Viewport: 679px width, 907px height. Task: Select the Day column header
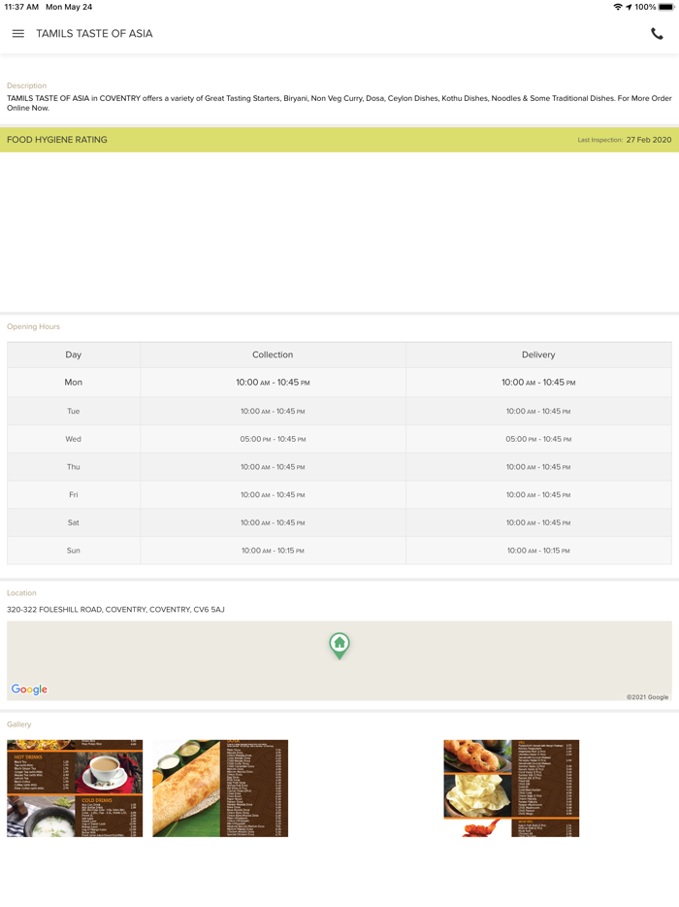coord(74,354)
